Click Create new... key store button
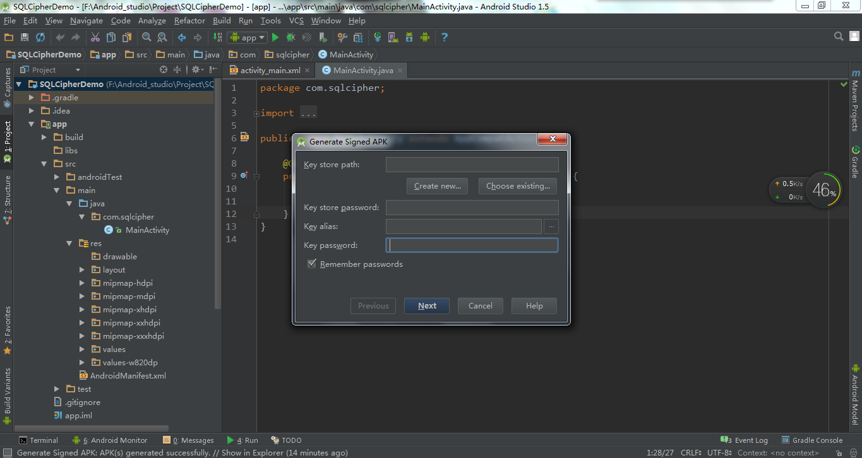Screen dimensions: 862x458 [438, 186]
